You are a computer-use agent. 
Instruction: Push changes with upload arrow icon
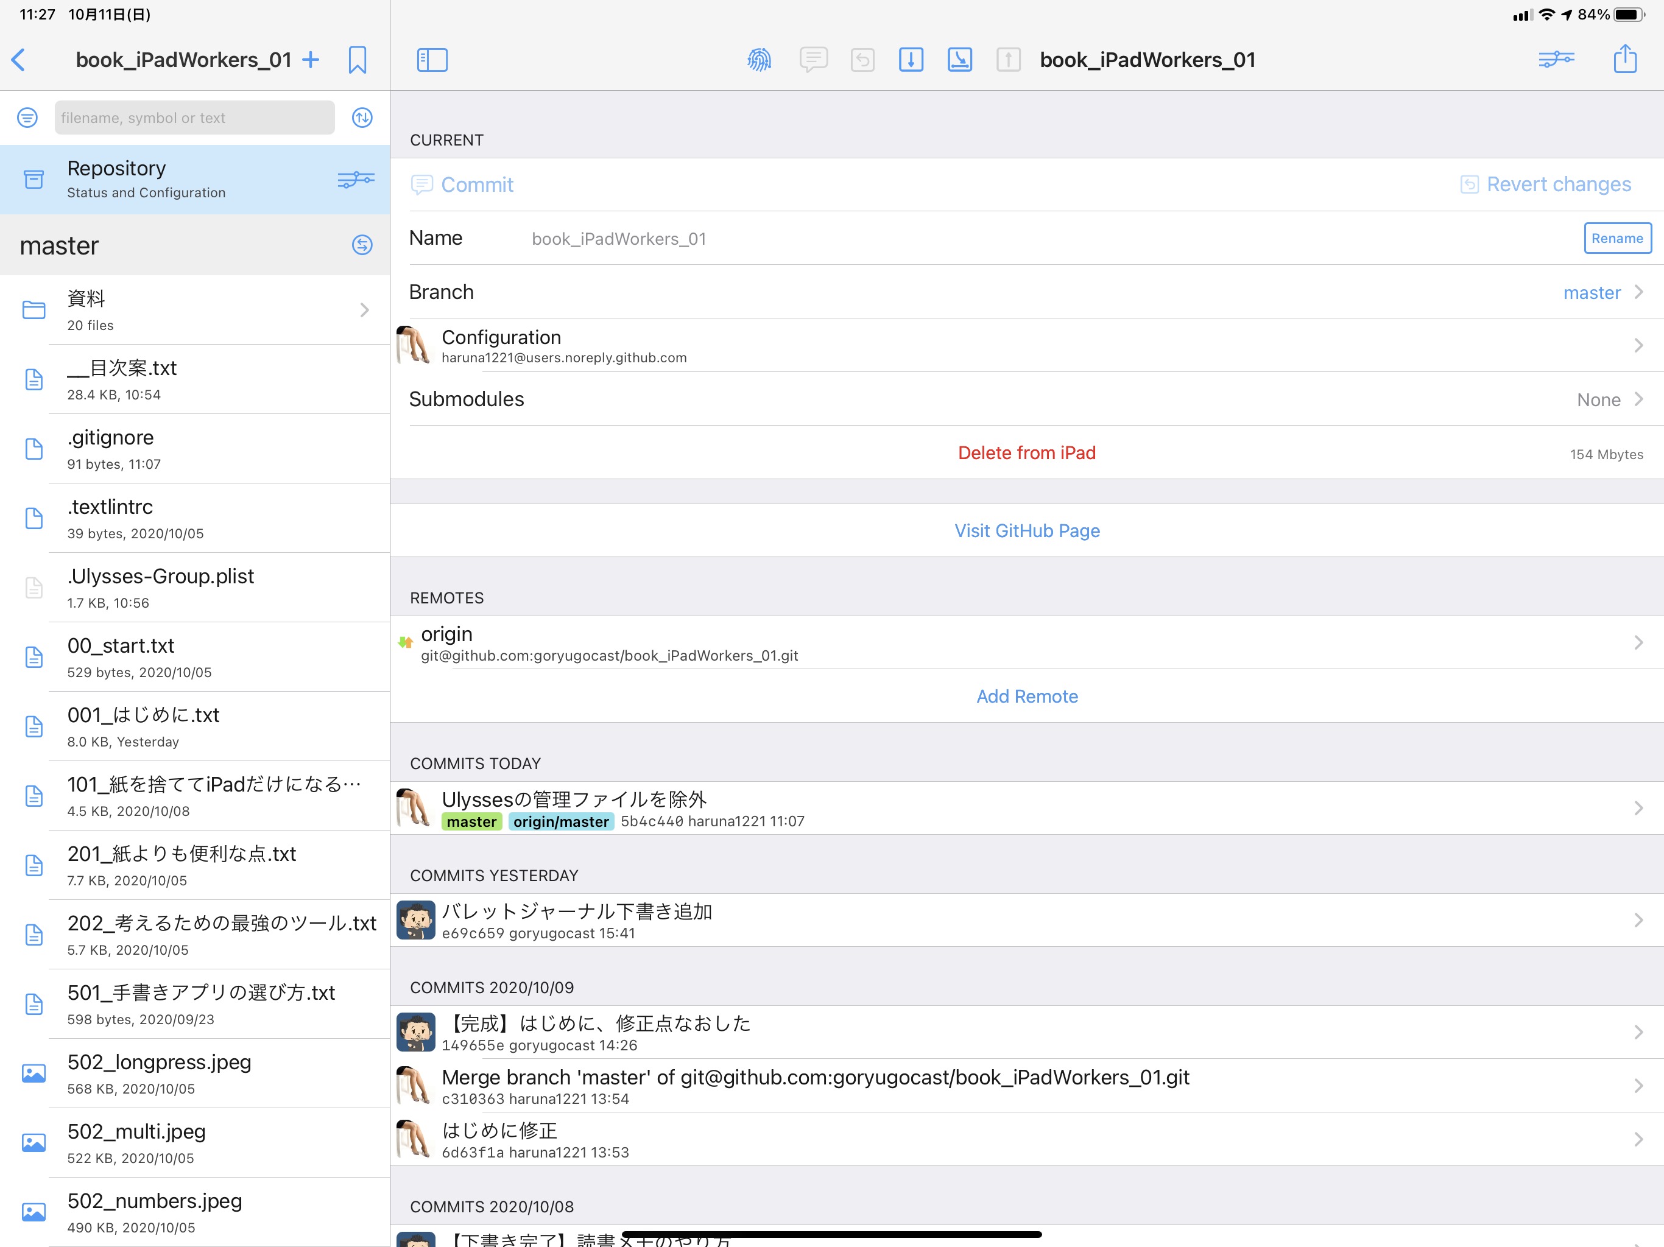1009,60
